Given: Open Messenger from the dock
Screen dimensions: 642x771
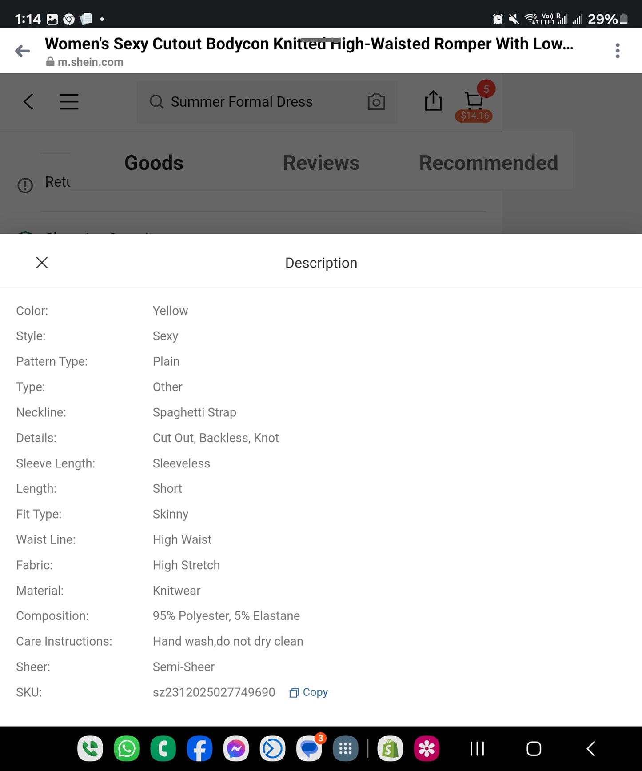Looking at the screenshot, I should (x=236, y=749).
